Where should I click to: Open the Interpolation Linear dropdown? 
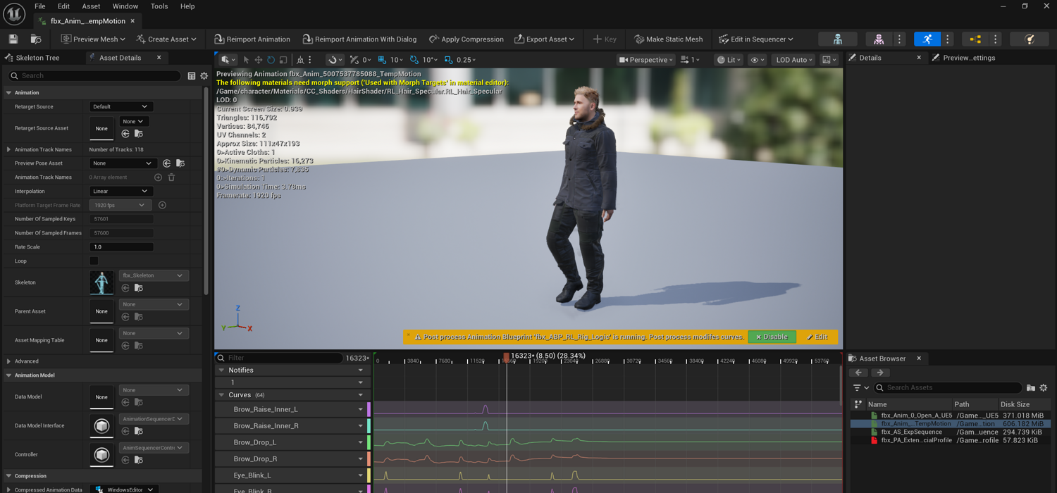coord(120,191)
